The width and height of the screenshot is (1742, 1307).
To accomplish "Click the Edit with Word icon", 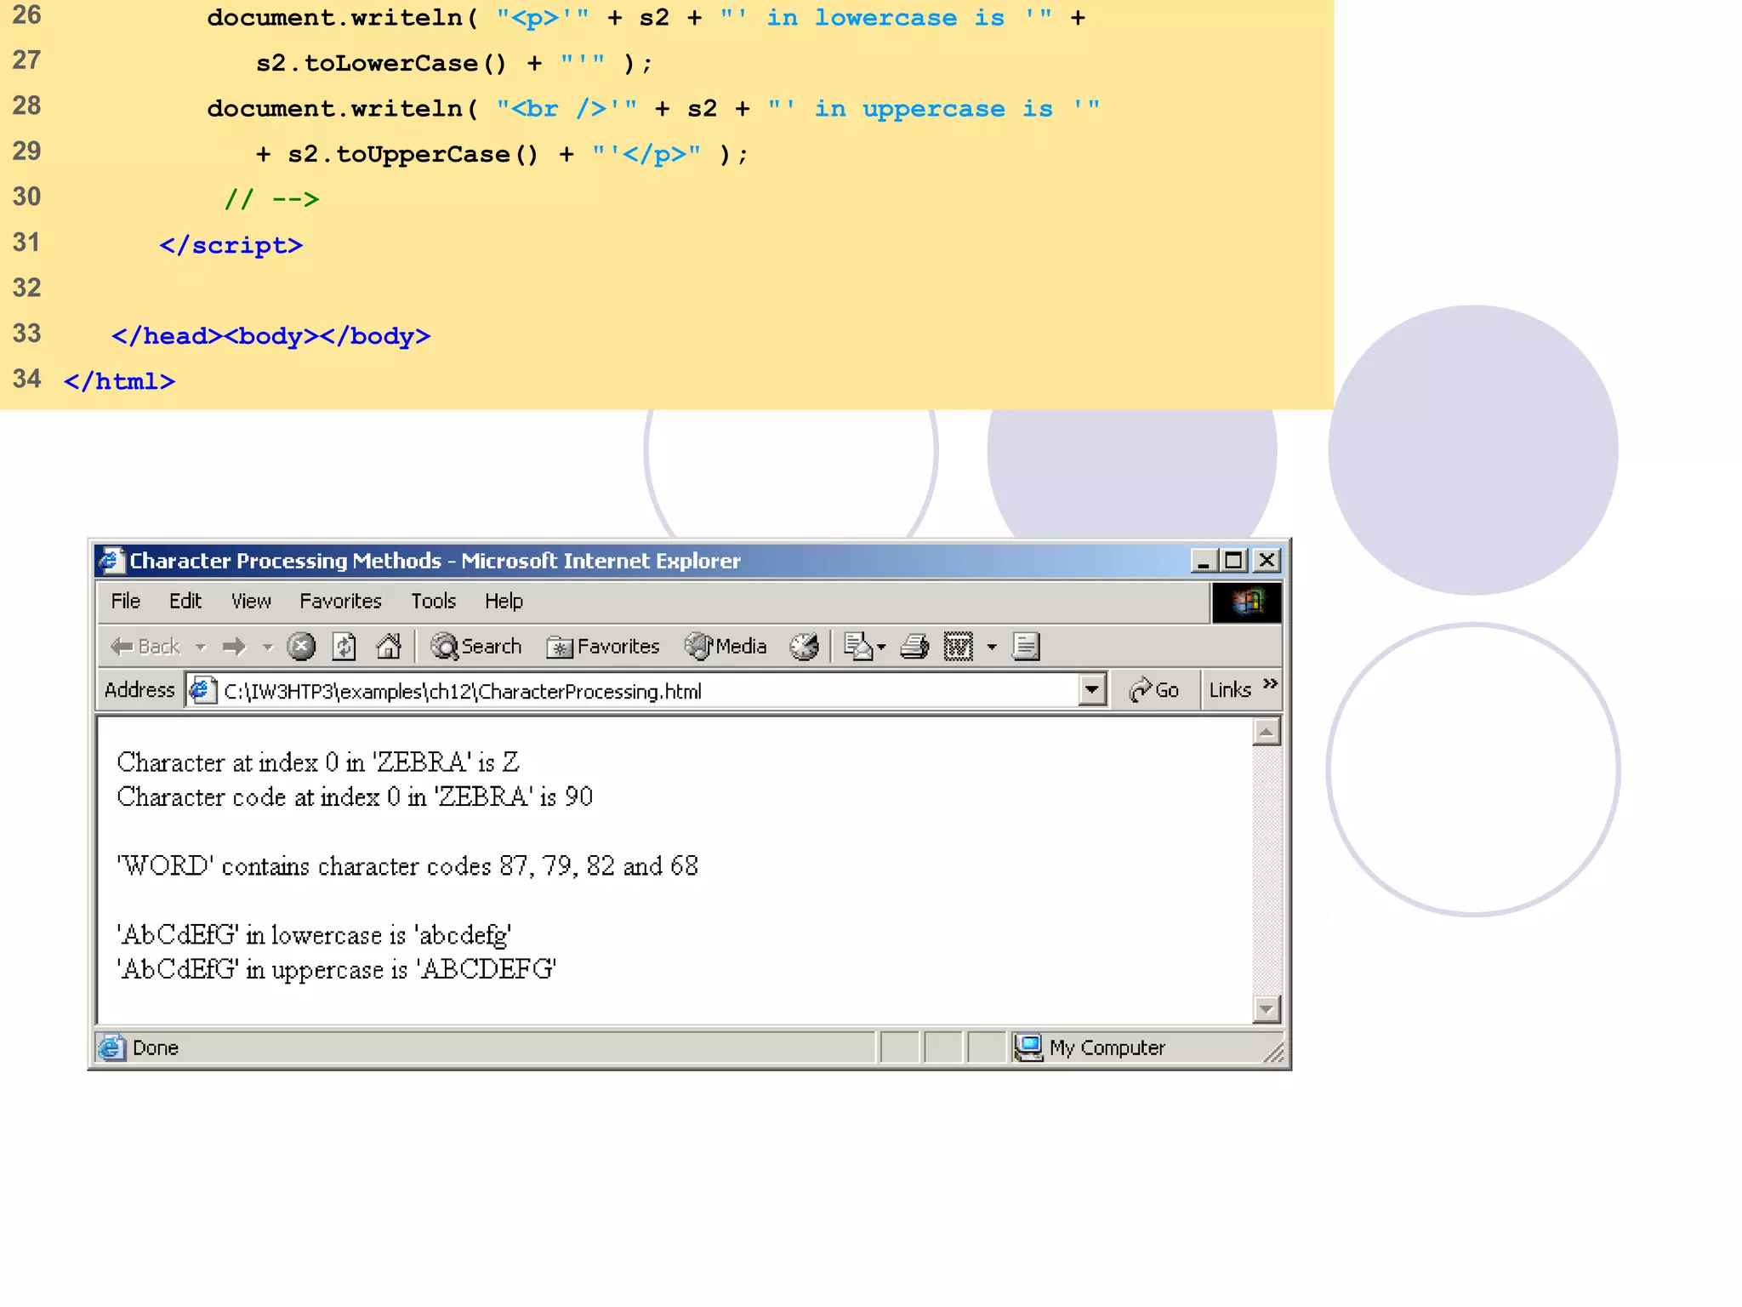I will pos(959,647).
